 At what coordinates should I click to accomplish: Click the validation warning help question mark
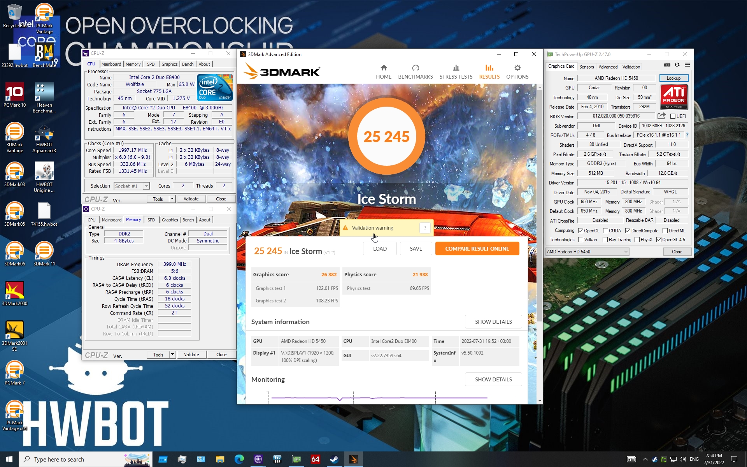(x=425, y=228)
